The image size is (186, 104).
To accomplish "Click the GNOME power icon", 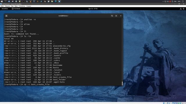I will click(183, 9).
